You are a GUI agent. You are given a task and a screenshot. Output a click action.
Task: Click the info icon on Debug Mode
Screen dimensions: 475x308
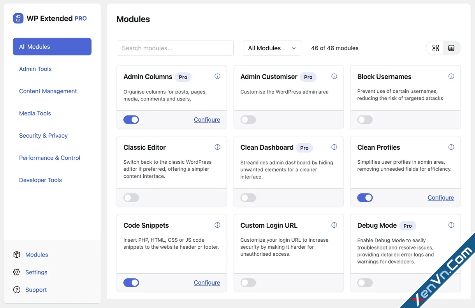[x=451, y=225]
